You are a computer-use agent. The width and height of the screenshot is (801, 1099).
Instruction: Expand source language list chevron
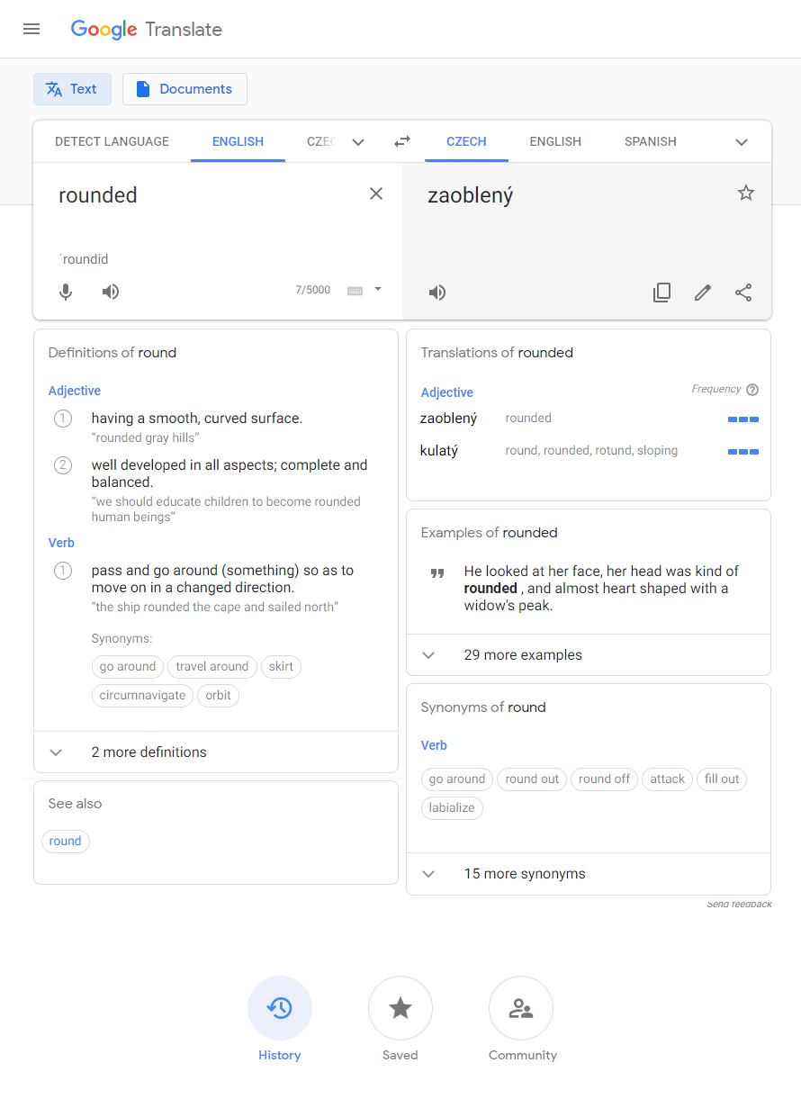[358, 142]
